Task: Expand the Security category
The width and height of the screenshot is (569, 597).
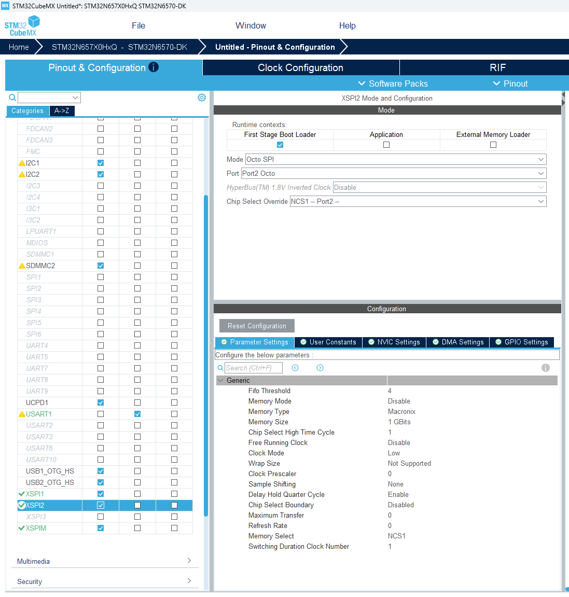Action: pos(105,581)
